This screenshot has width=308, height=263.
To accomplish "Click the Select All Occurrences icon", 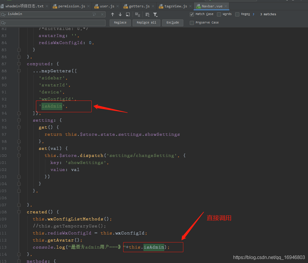I will coord(137,14).
